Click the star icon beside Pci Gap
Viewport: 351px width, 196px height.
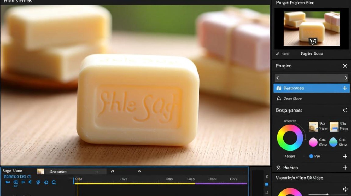click(279, 168)
